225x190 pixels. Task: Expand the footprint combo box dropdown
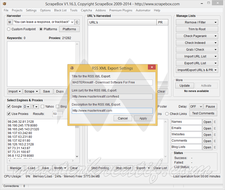(x=72, y=22)
